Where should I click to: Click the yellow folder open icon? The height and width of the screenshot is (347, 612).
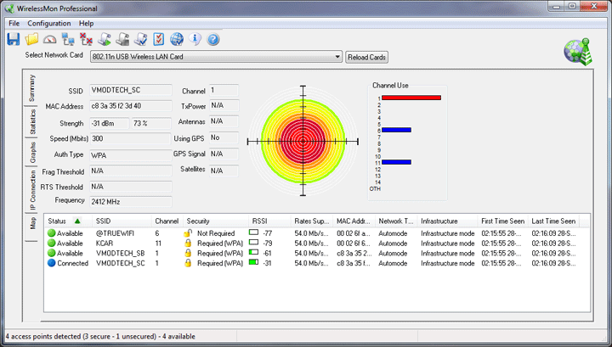coord(32,39)
